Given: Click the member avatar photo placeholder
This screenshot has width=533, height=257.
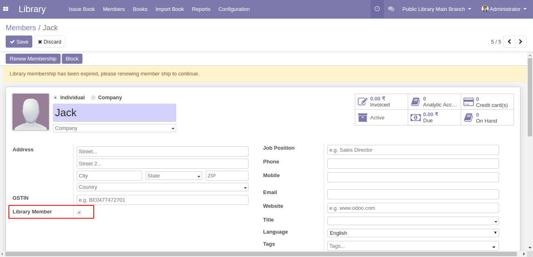Looking at the screenshot, I should pyautogui.click(x=31, y=112).
